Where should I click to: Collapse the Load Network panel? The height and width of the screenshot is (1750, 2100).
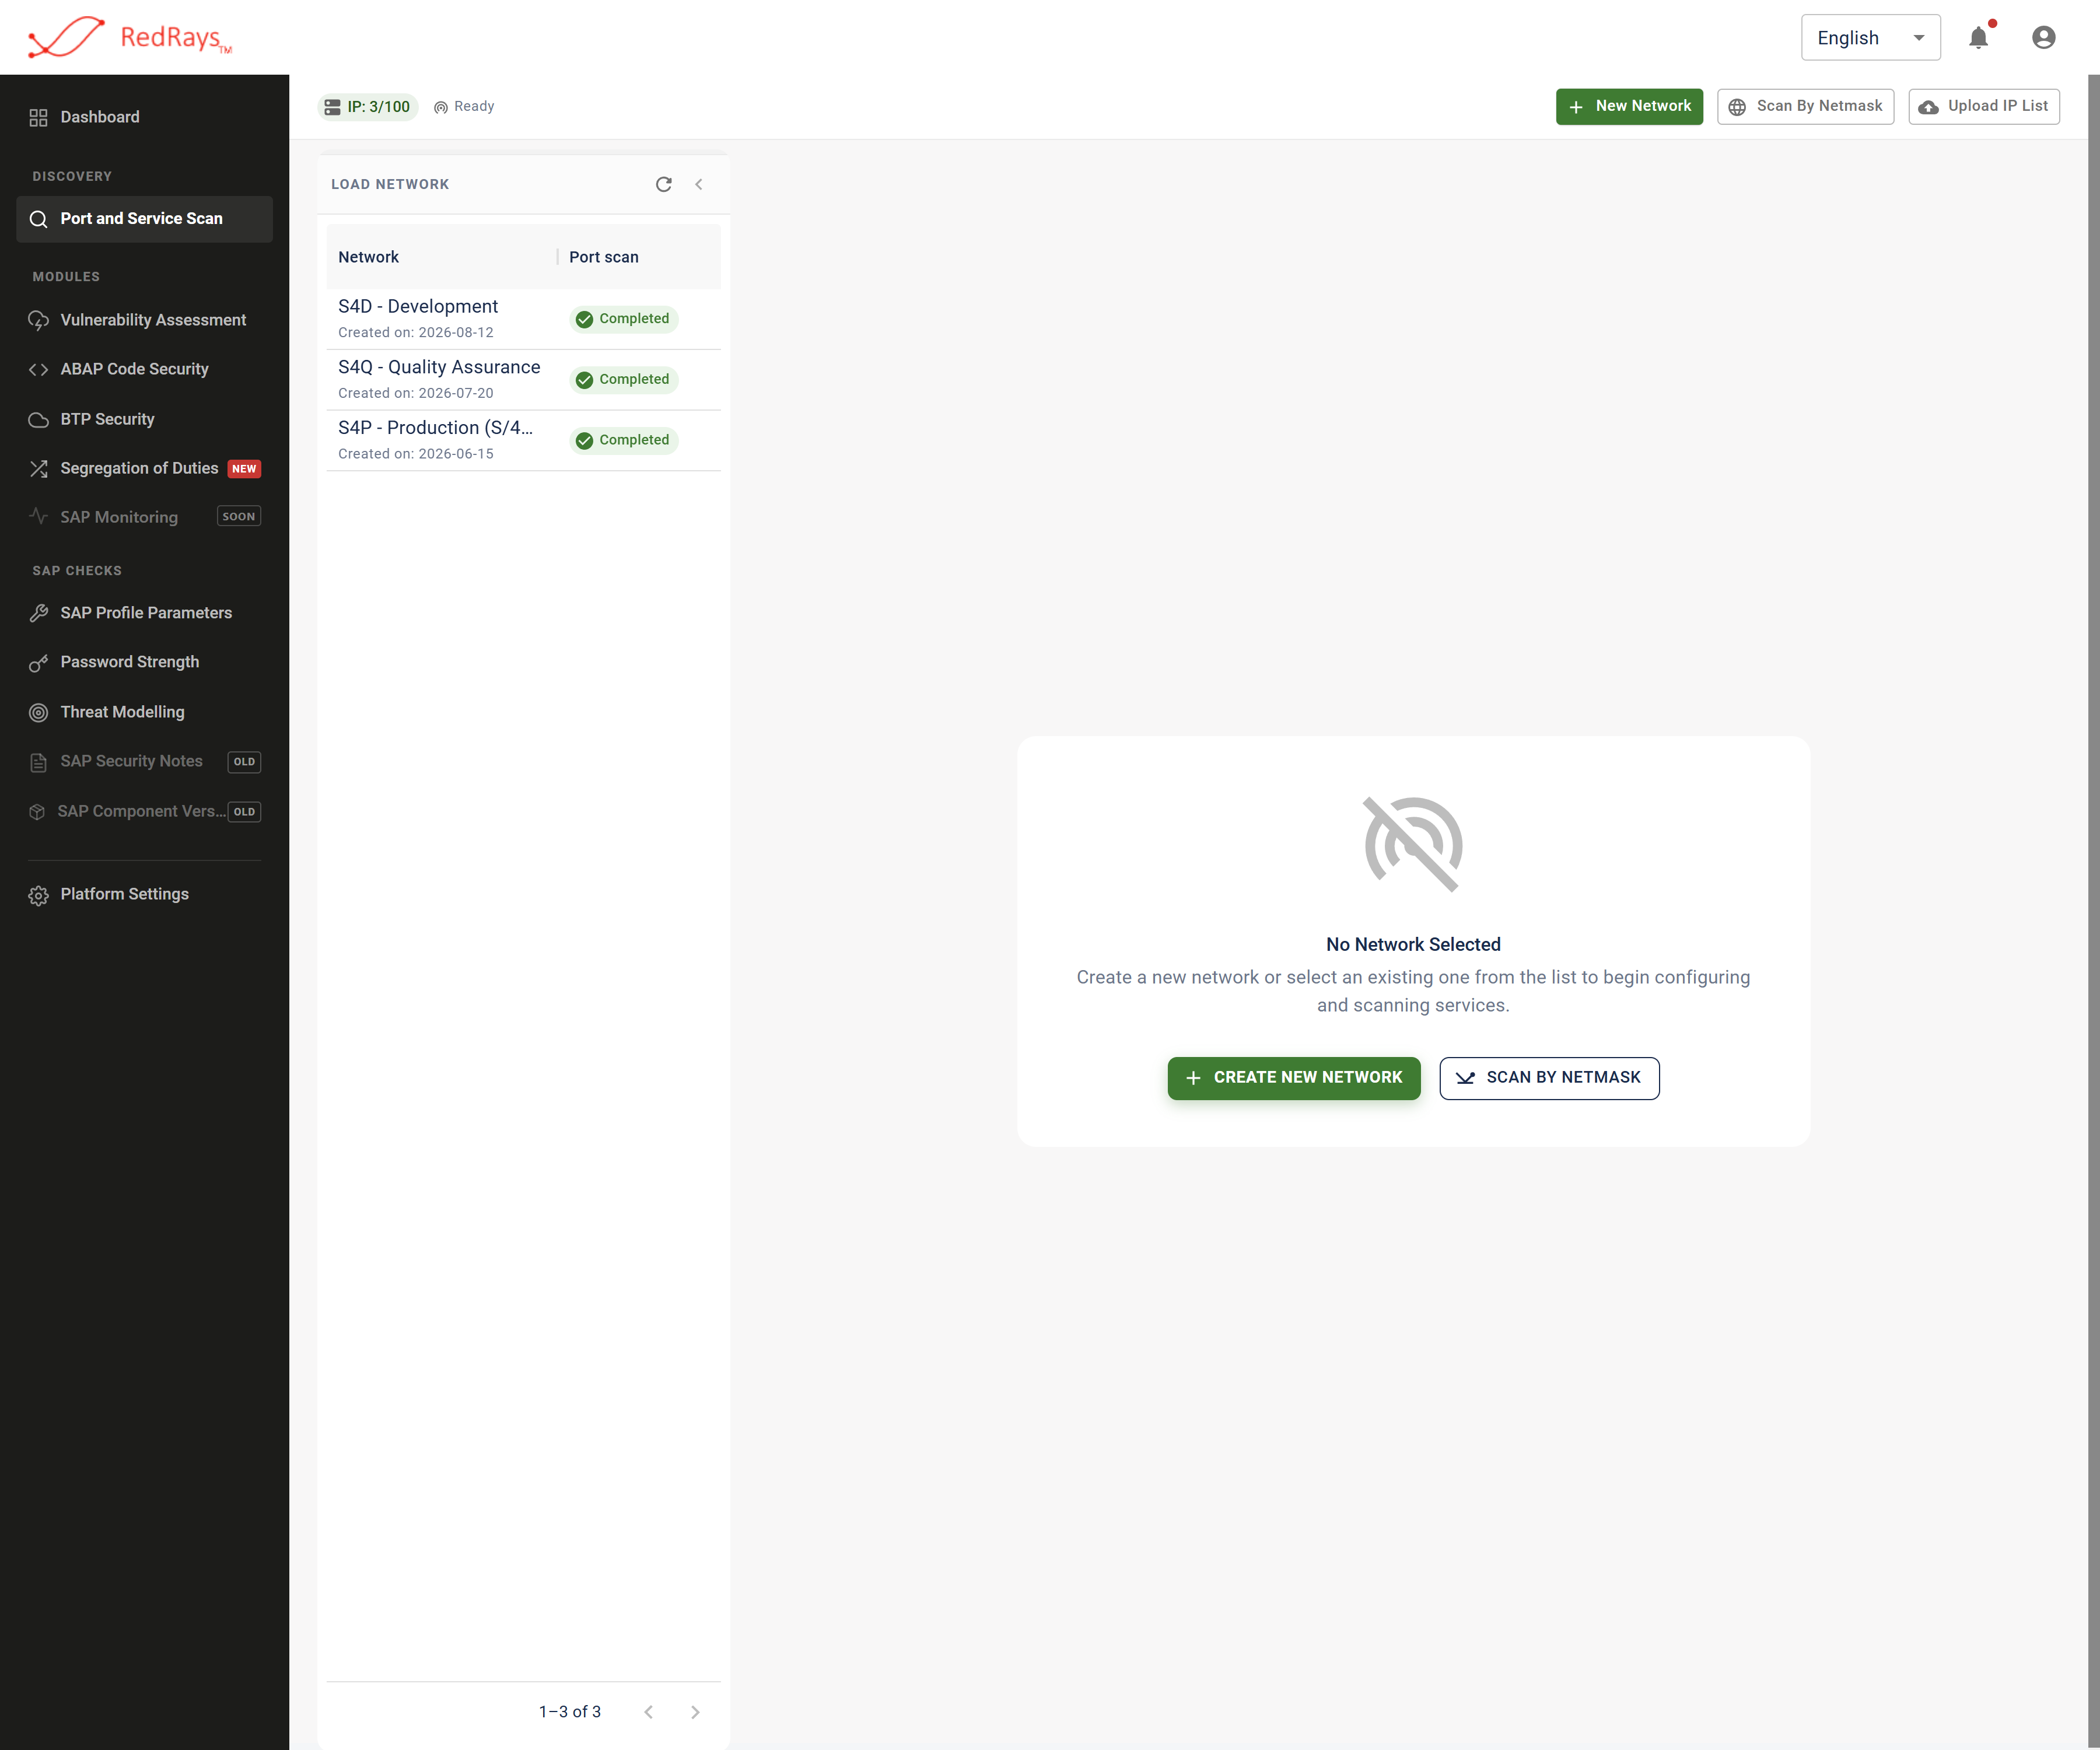699,184
